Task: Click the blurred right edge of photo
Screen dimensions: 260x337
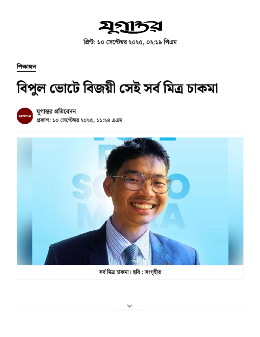Action: coord(236,201)
